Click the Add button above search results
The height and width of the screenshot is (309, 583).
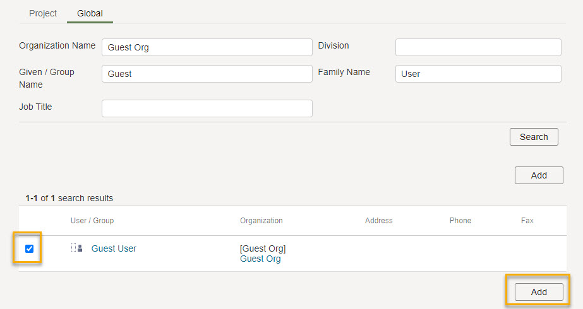[x=538, y=175]
